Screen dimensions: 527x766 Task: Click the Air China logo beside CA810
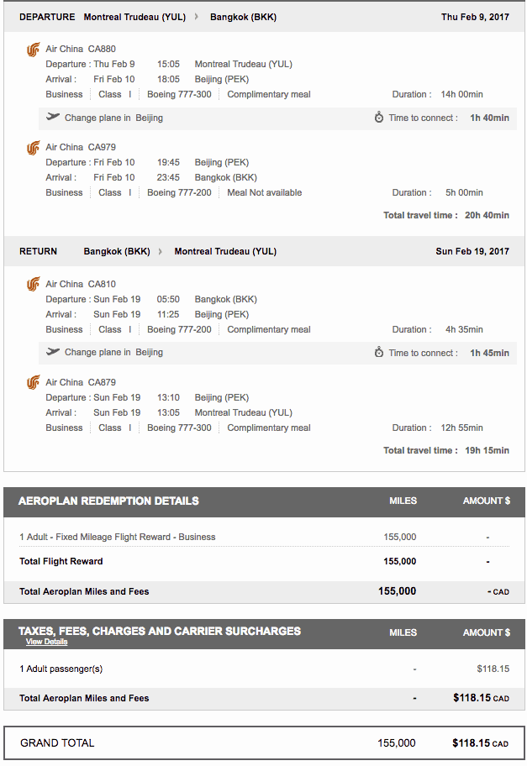coord(33,285)
